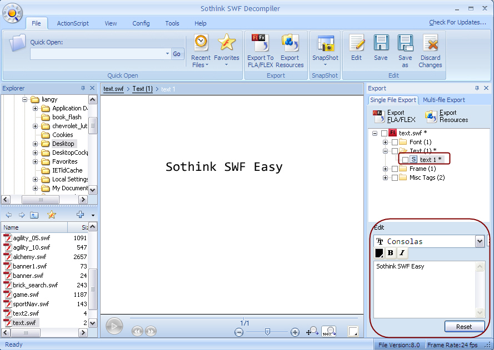Check the Font (1) checkbox

tap(395, 143)
